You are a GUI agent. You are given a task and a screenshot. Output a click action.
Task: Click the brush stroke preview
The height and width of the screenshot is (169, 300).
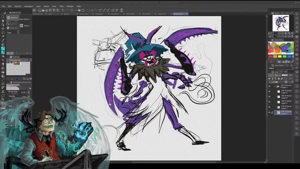click(13, 88)
